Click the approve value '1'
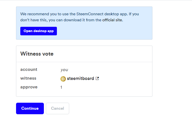The image size is (192, 124). [x=61, y=87]
